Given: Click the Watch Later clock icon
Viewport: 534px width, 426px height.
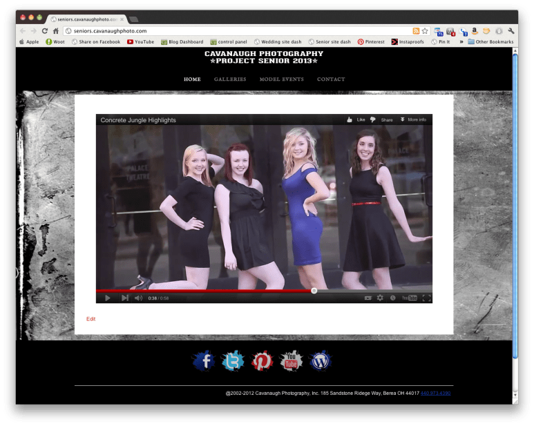Looking at the screenshot, I should (392, 298).
